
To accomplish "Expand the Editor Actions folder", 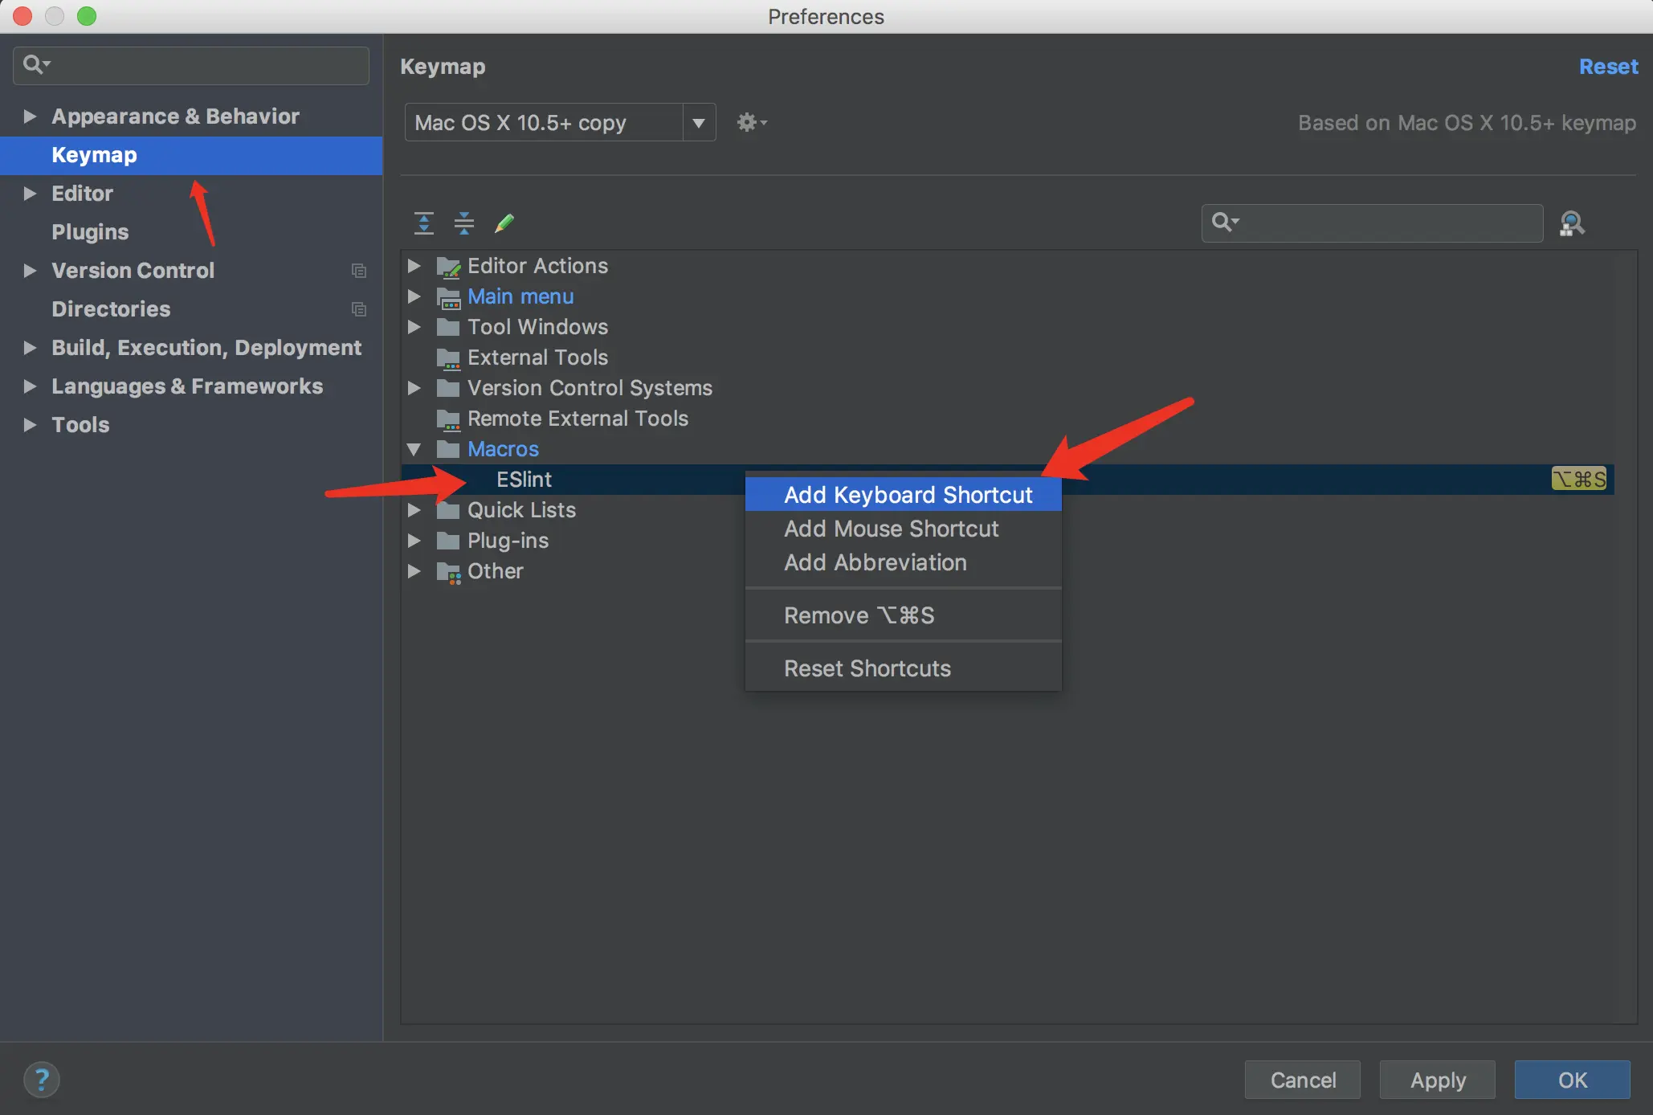I will [414, 266].
